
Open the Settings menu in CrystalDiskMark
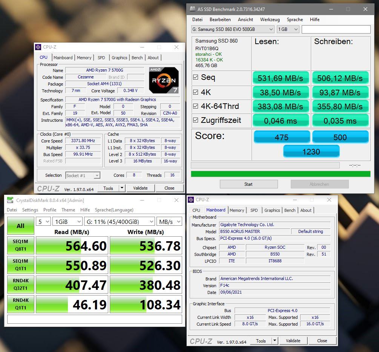coord(30,210)
